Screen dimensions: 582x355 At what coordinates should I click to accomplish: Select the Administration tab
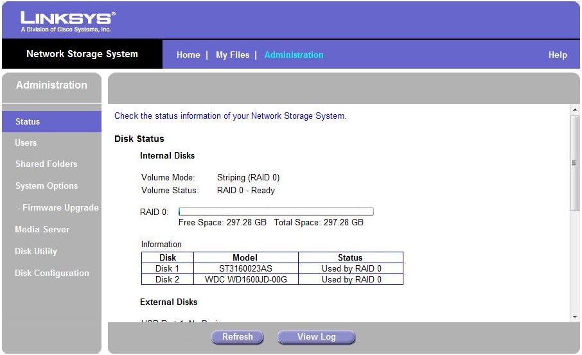[x=294, y=55]
